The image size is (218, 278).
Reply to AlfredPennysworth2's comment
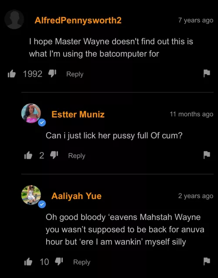[75, 74]
